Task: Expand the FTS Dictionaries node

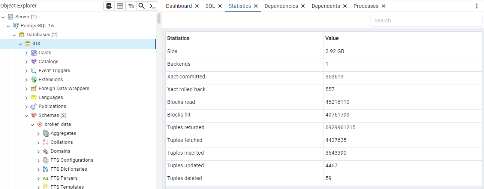Action: point(39,169)
